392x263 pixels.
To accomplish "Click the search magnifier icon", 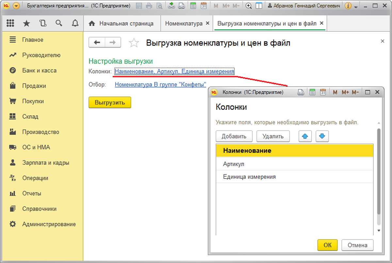I will (59, 23).
